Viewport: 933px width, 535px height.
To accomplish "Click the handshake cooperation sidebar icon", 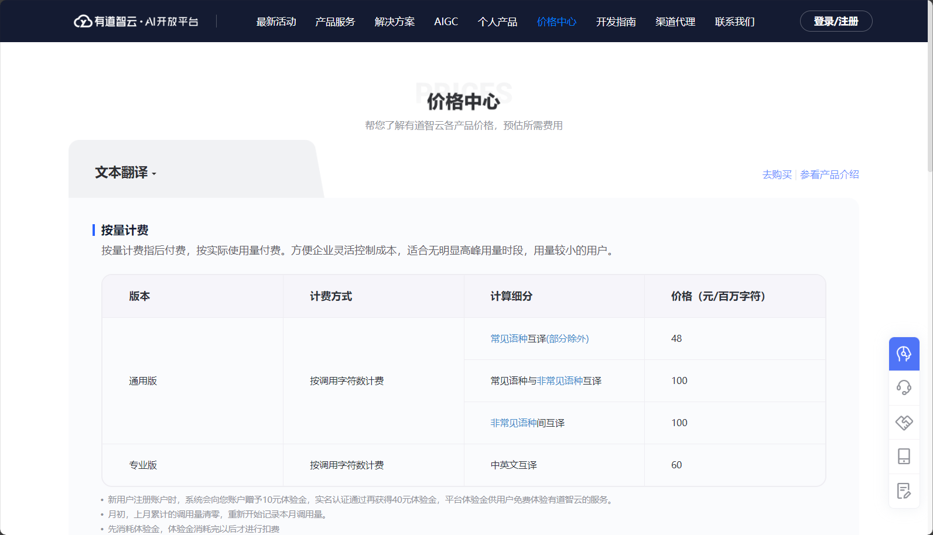I will (904, 422).
